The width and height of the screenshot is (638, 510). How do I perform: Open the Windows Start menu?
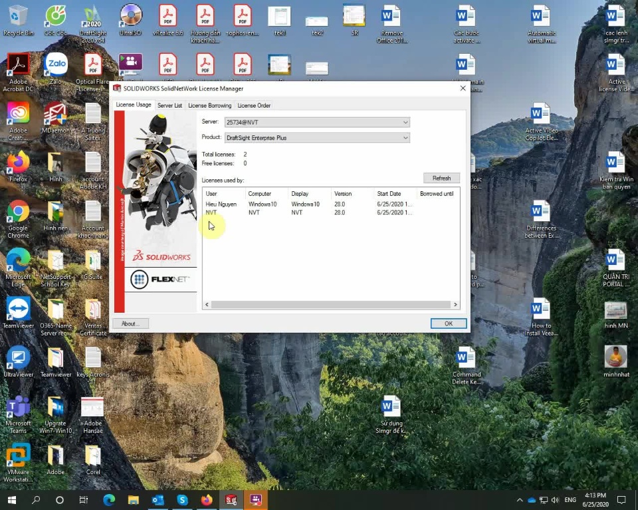12,500
